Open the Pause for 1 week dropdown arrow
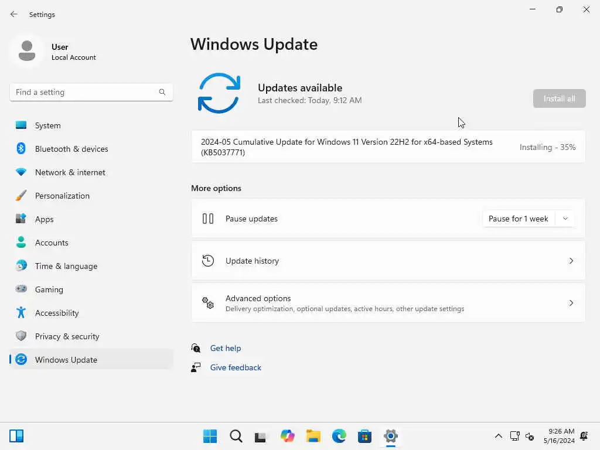This screenshot has width=600, height=450. click(x=565, y=219)
